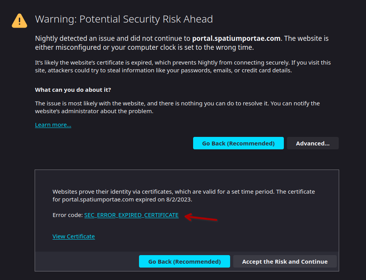
Task: Click the Error code label text
Action: pos(67,215)
